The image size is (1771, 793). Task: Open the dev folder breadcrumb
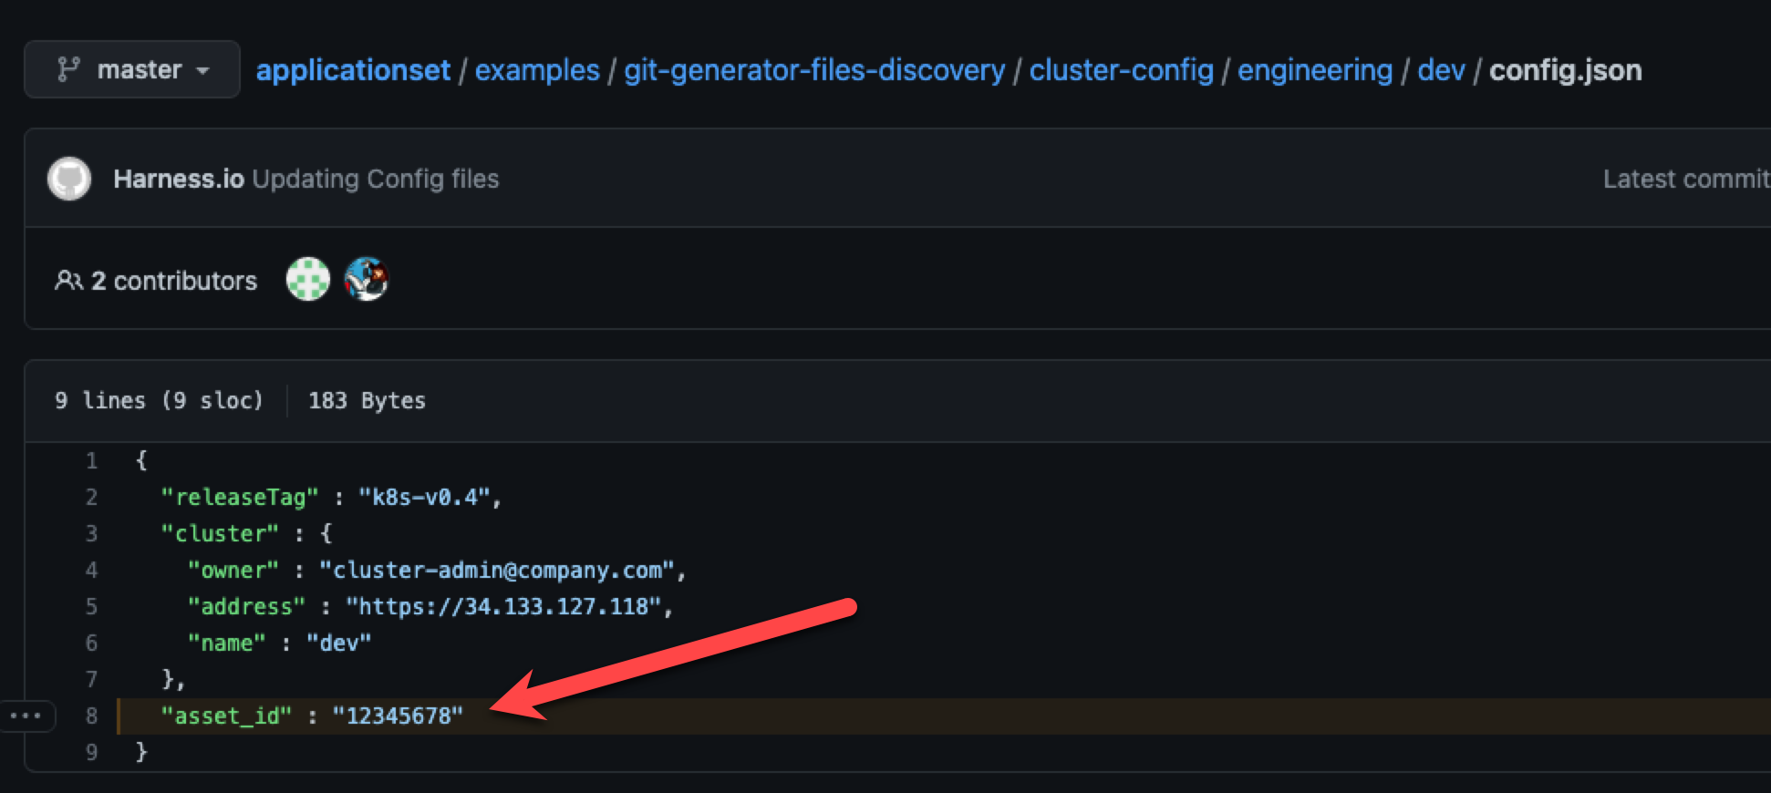(x=1441, y=70)
